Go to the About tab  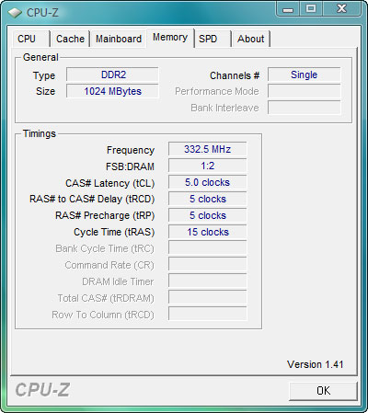pyautogui.click(x=250, y=39)
